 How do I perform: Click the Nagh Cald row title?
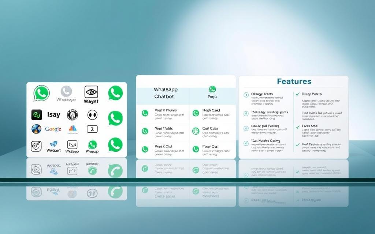click(x=211, y=110)
